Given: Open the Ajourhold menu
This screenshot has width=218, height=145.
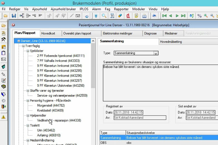Looking at the screenshot, I should [x=39, y=9].
